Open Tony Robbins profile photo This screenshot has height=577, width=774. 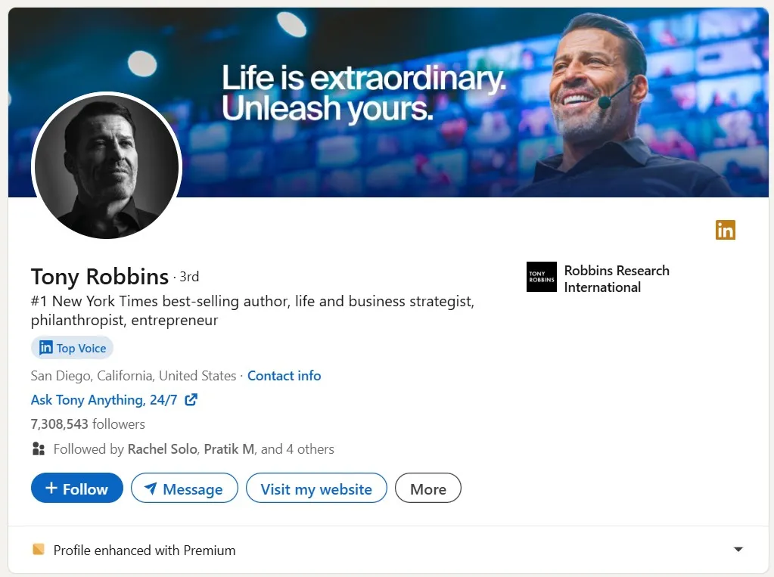click(x=106, y=167)
